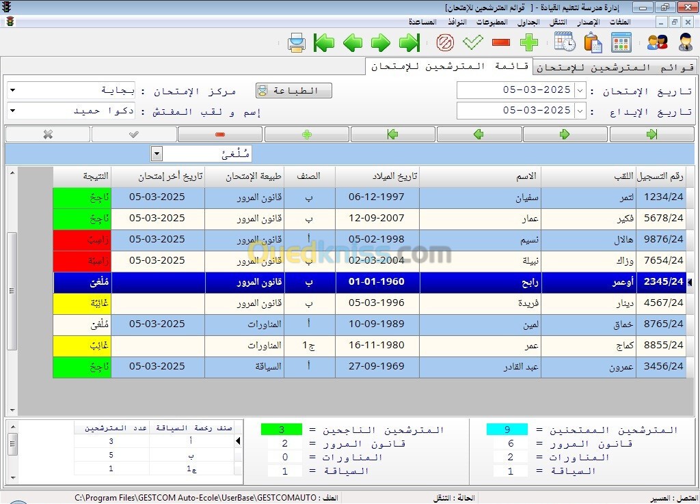Click the main toolbar's right arrow with bar
The image size is (700, 504).
[x=409, y=43]
